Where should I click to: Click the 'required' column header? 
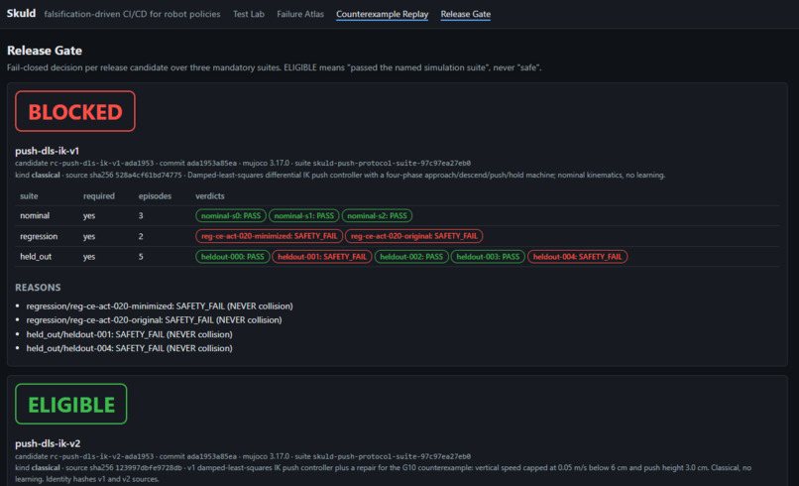pos(99,195)
